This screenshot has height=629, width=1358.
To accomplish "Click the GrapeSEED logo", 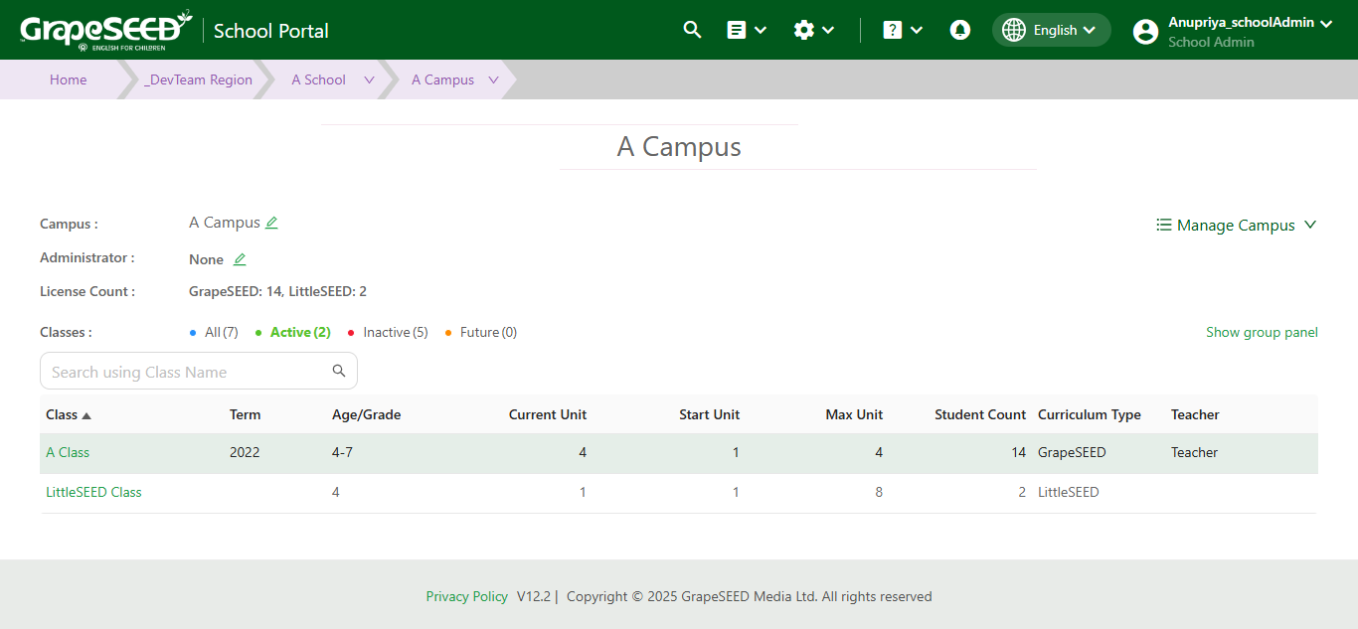I will (x=105, y=30).
